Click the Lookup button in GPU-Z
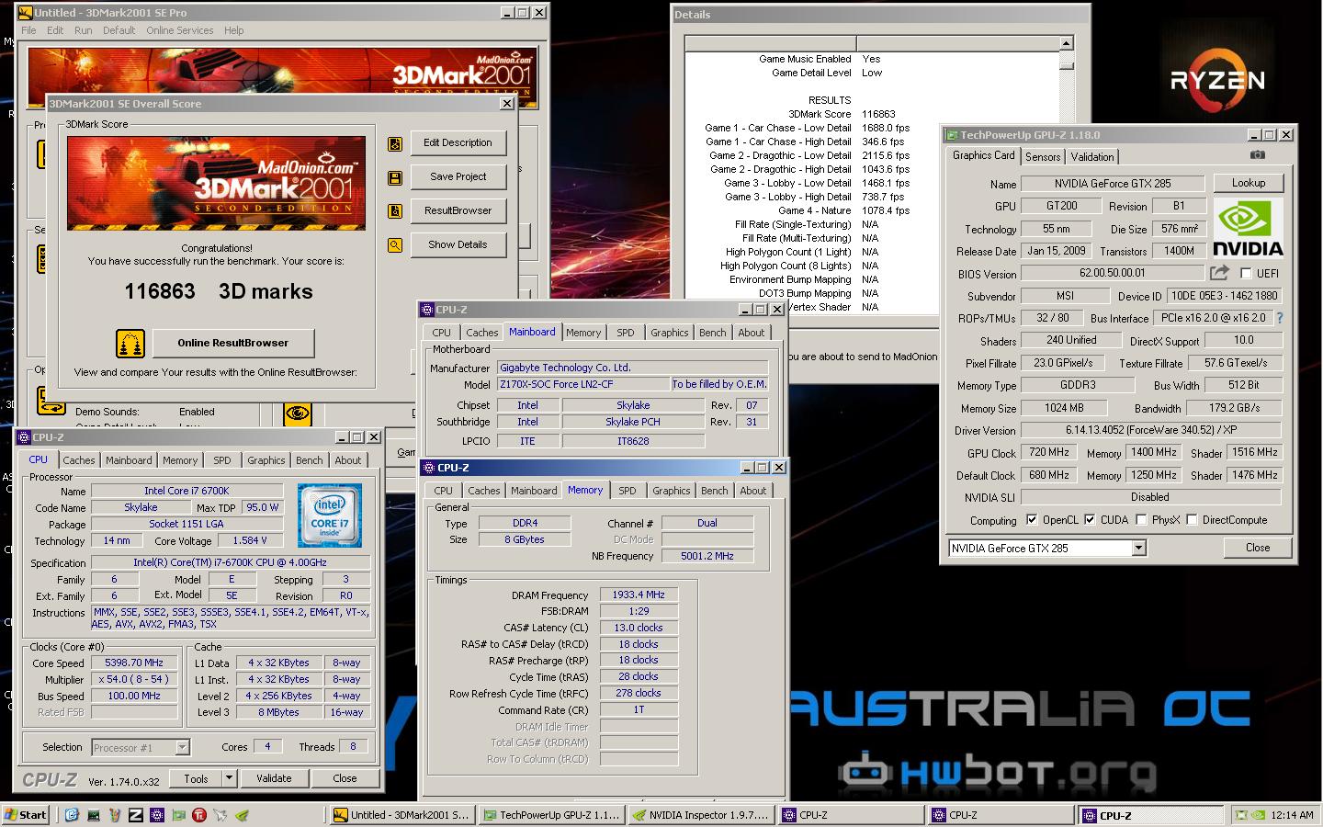1323x827 pixels. pyautogui.click(x=1248, y=183)
